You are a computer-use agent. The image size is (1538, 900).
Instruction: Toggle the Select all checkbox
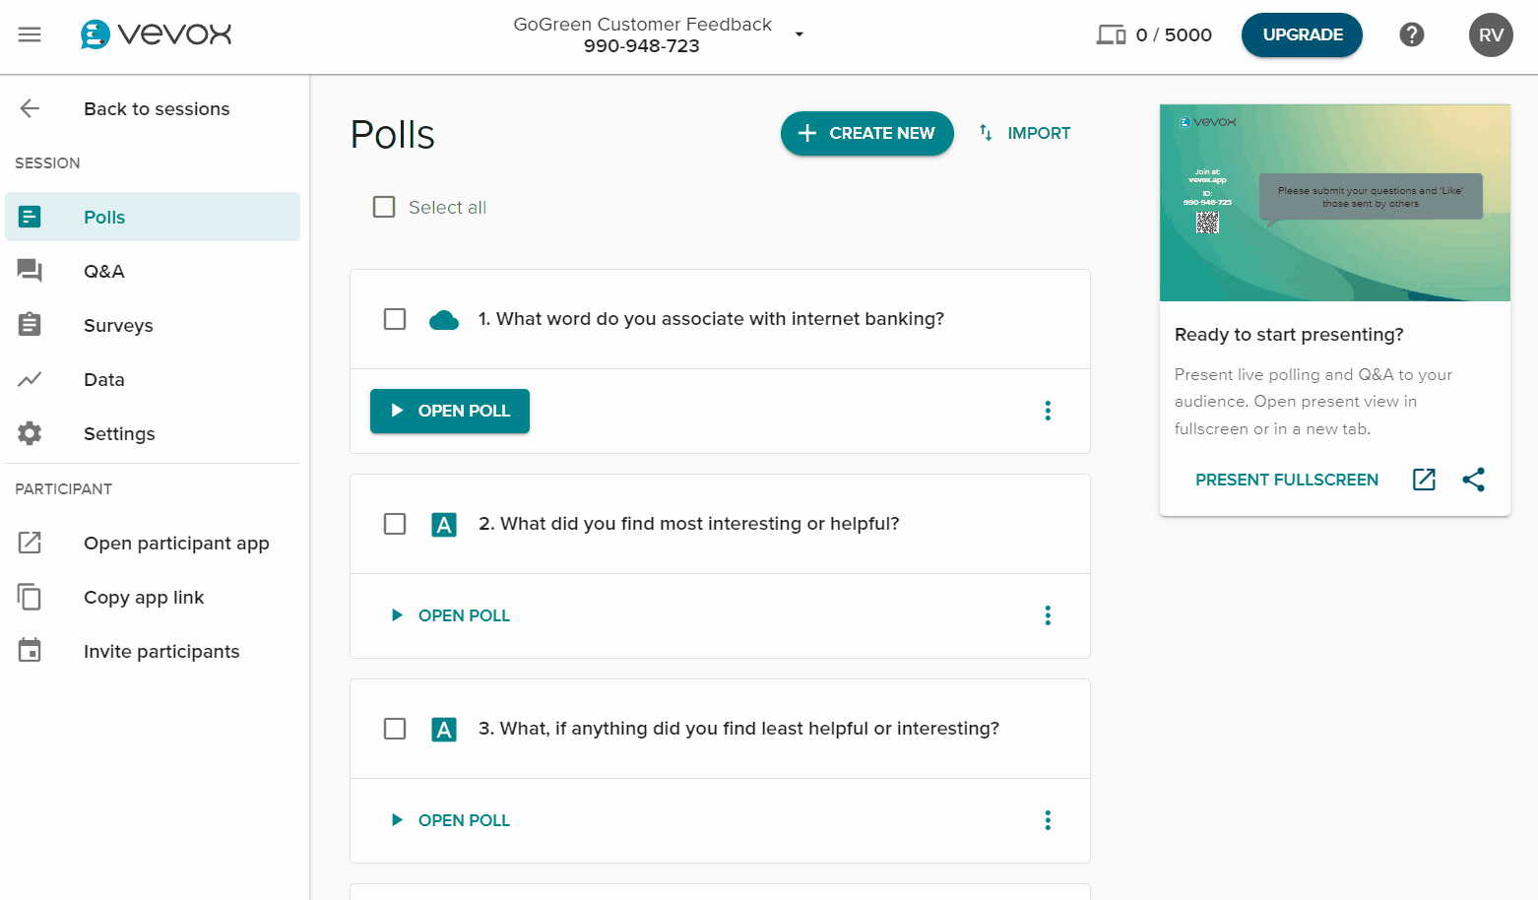[x=384, y=207]
